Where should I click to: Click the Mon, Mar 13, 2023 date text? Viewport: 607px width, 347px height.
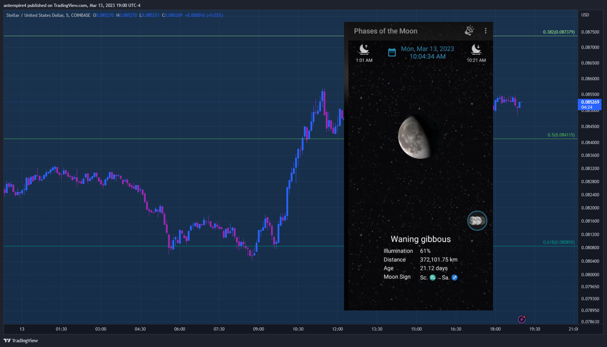tap(427, 49)
